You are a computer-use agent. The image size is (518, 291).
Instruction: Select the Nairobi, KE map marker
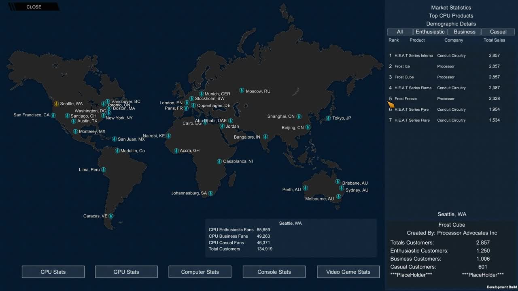168,136
